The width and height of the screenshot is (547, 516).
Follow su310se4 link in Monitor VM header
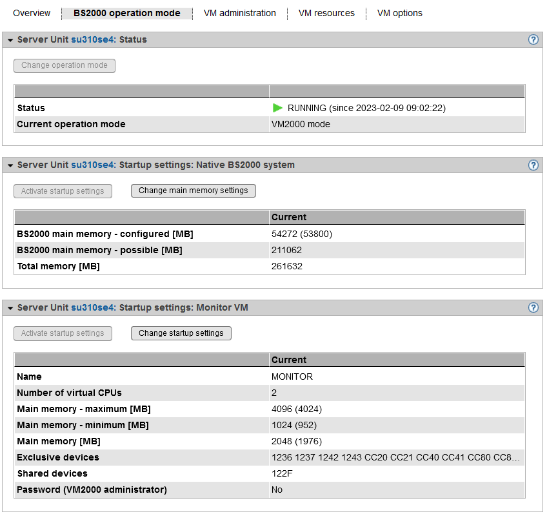click(x=93, y=309)
